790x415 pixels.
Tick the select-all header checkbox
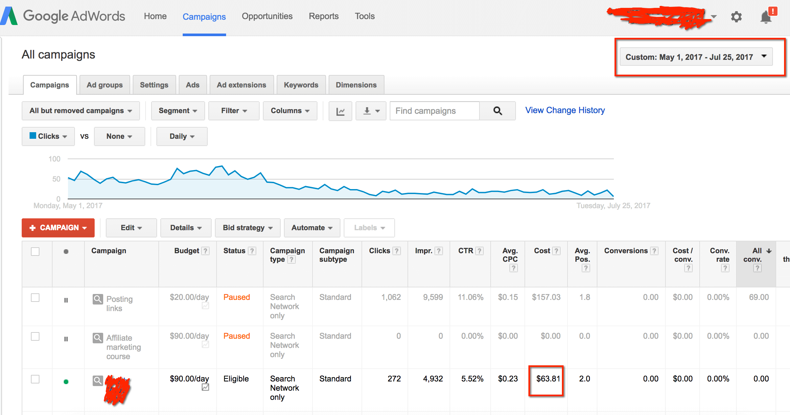[35, 252]
